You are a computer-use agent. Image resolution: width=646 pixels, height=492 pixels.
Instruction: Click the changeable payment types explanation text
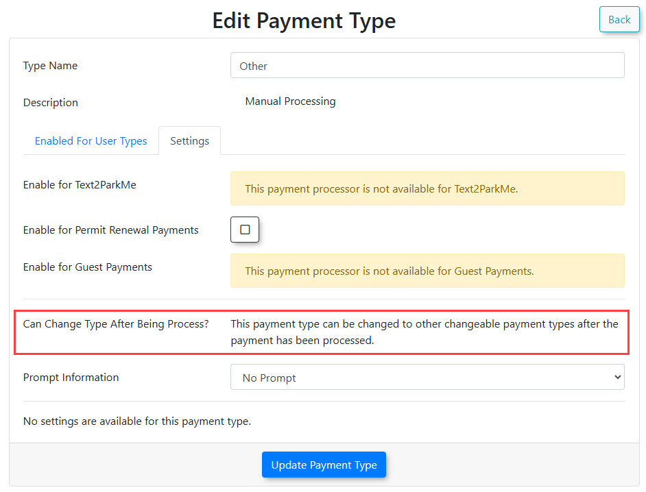click(x=424, y=332)
